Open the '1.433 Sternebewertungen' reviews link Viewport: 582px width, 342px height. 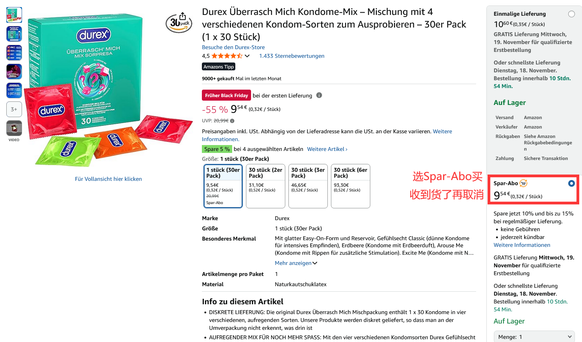point(292,56)
